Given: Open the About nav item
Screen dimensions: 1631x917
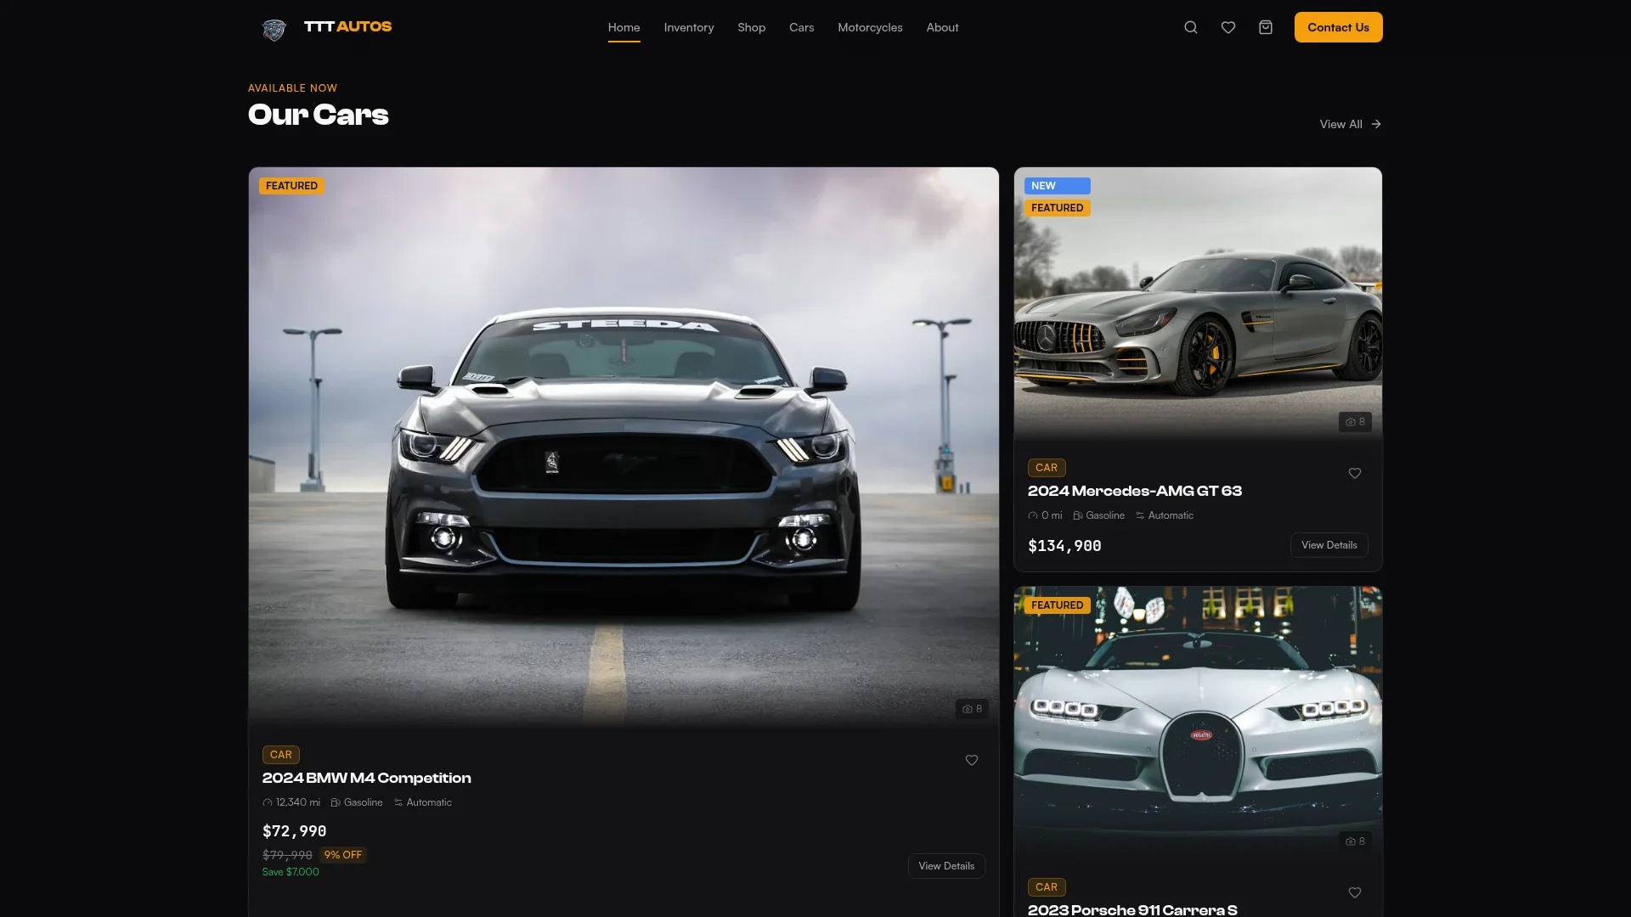Looking at the screenshot, I should [x=942, y=27].
